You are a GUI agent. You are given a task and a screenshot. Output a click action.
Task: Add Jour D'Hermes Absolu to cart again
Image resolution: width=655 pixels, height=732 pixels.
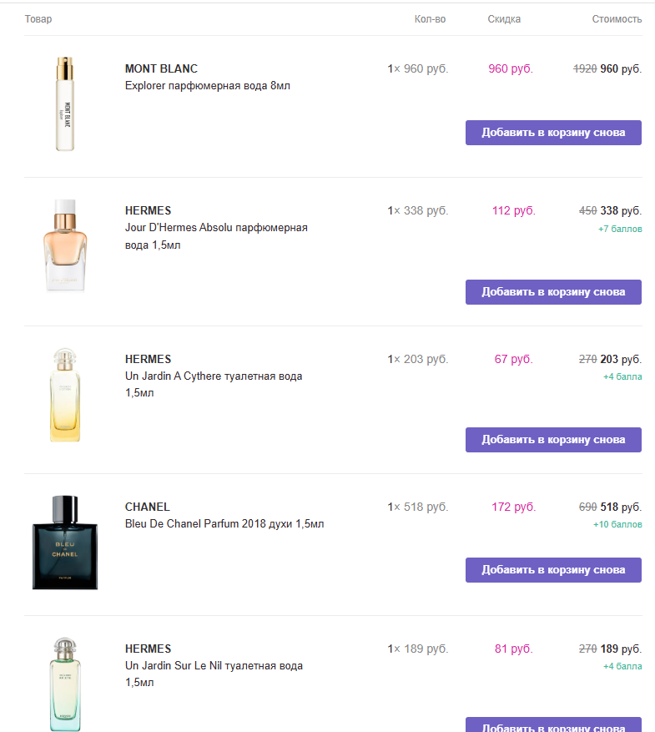[x=553, y=292]
